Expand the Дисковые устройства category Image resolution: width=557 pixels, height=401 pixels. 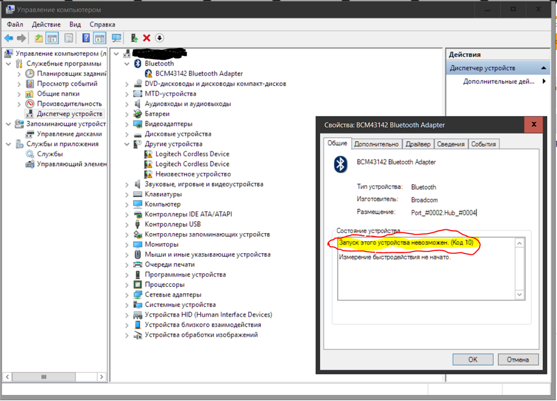click(x=127, y=134)
